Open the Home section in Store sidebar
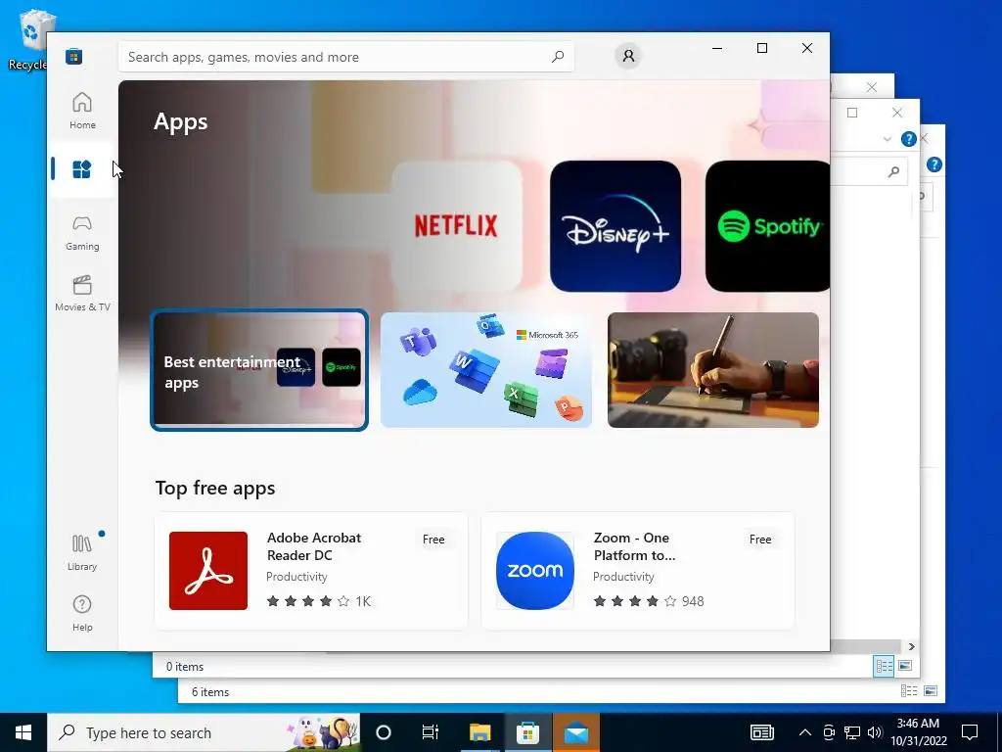 (x=82, y=111)
